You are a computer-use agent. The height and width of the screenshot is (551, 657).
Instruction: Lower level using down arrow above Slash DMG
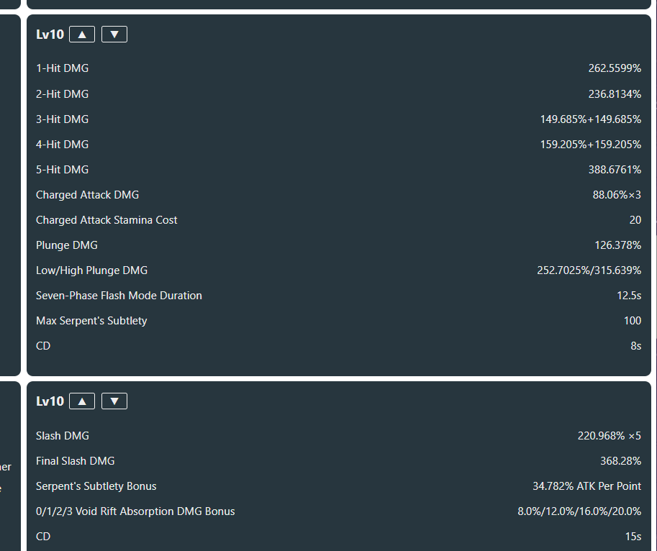[114, 401]
